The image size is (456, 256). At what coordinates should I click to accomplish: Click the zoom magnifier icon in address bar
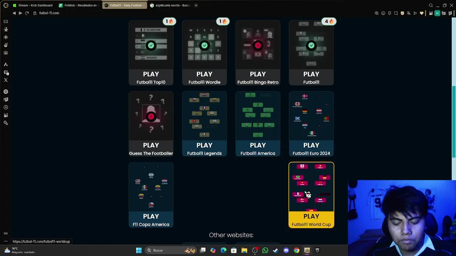click(377, 13)
